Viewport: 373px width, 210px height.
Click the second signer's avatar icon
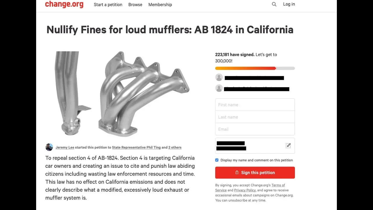(219, 88)
